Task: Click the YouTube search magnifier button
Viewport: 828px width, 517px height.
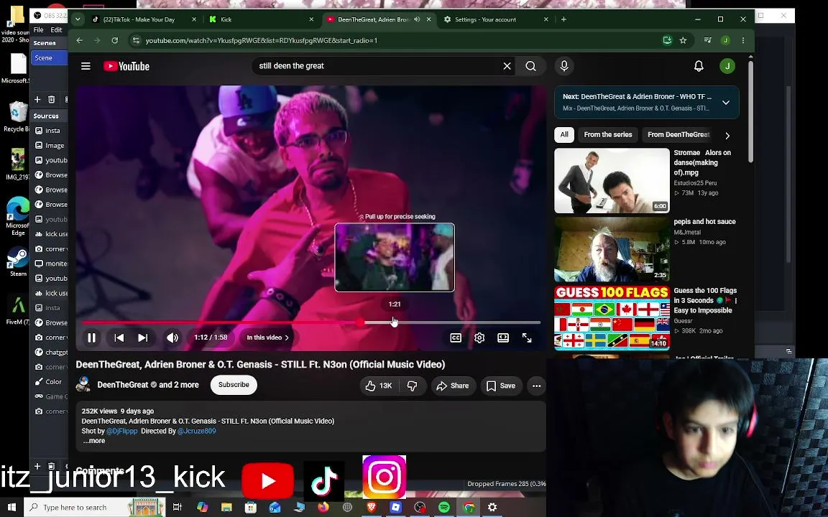Action: click(x=530, y=66)
